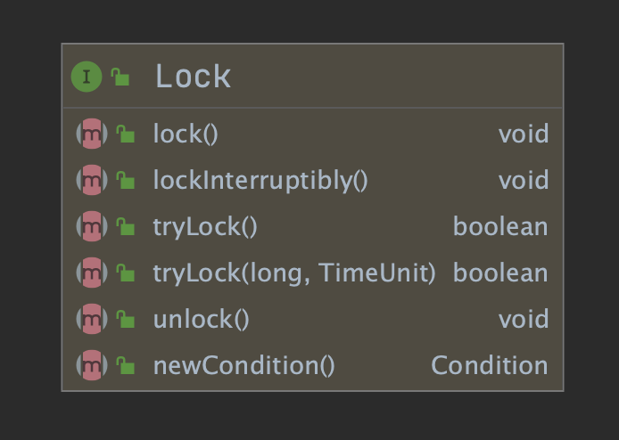Select the Lock interface title
Viewport: 619px width, 440px height.
pos(193,77)
